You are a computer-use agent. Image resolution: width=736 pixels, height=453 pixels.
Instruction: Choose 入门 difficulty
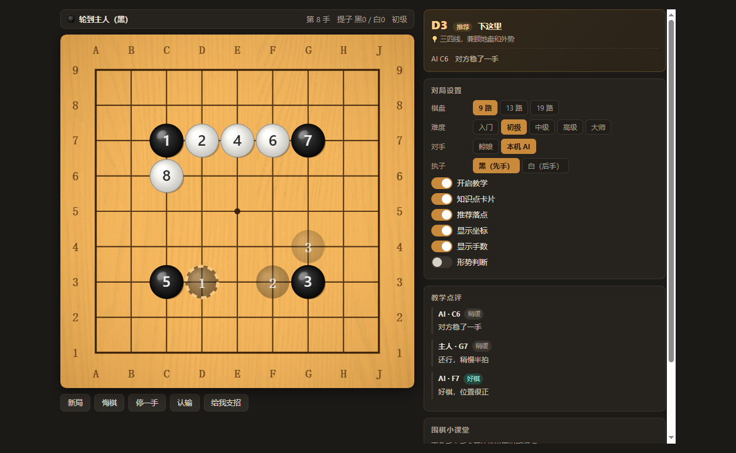486,127
